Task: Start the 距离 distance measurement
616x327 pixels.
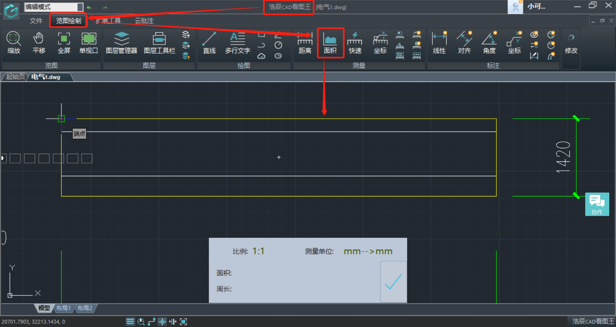Action: (305, 43)
